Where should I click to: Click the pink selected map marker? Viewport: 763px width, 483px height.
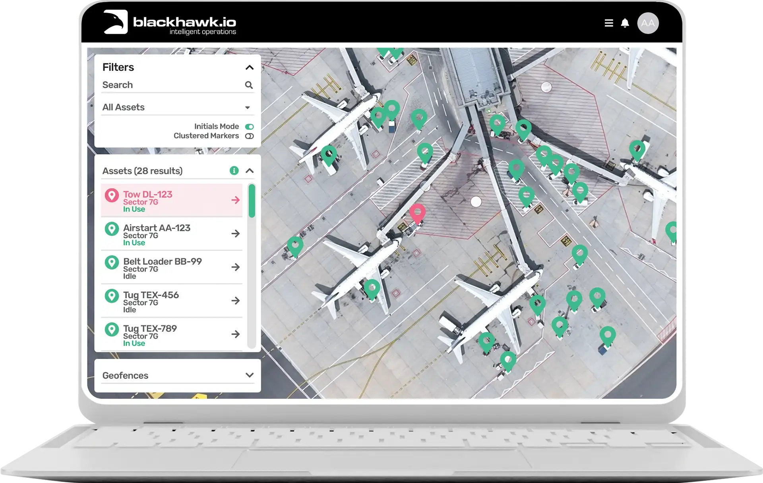pyautogui.click(x=417, y=213)
